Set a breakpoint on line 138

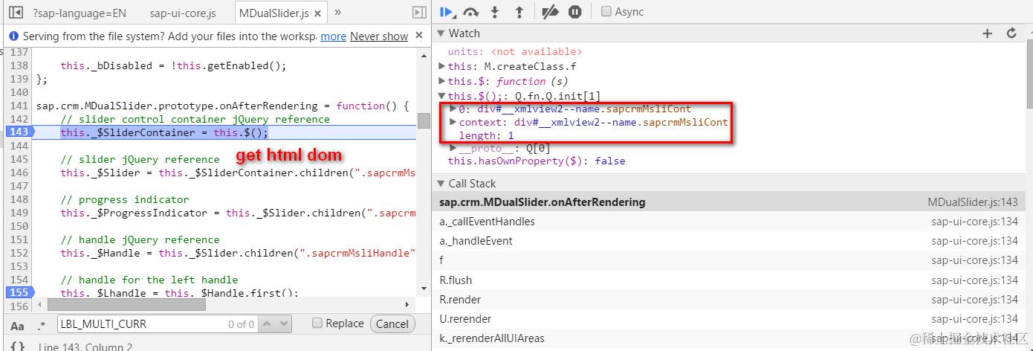pyautogui.click(x=18, y=65)
